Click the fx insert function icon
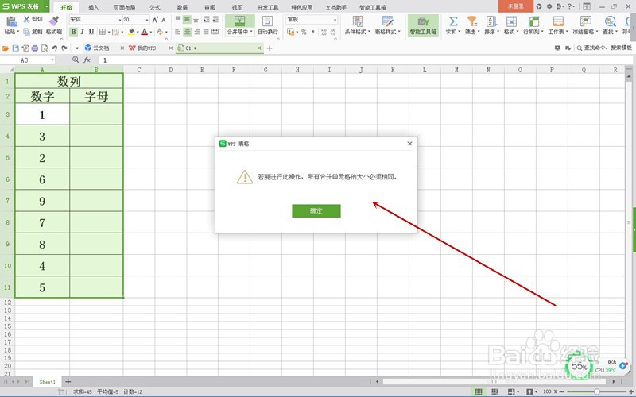 pos(87,60)
